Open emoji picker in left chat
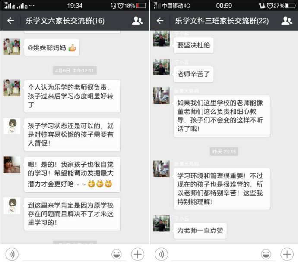This screenshot has width=298, height=265. pos(117,254)
